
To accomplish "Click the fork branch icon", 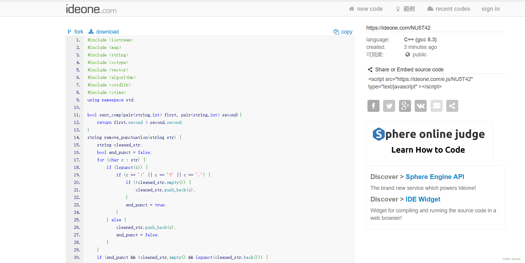I will click(x=69, y=31).
